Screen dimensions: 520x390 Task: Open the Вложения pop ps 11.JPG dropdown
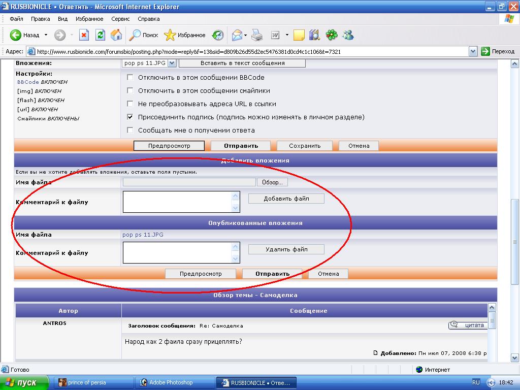[x=172, y=62]
